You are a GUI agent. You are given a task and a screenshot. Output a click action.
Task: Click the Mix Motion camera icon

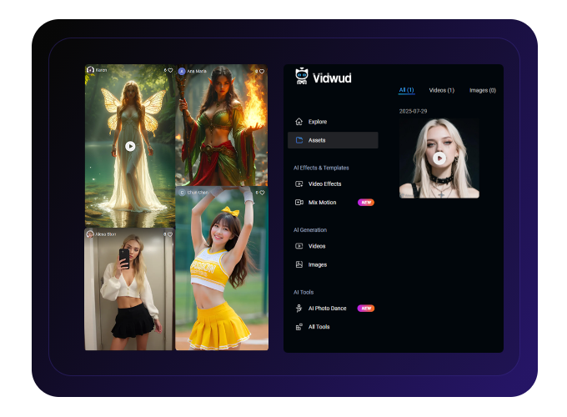(x=299, y=202)
